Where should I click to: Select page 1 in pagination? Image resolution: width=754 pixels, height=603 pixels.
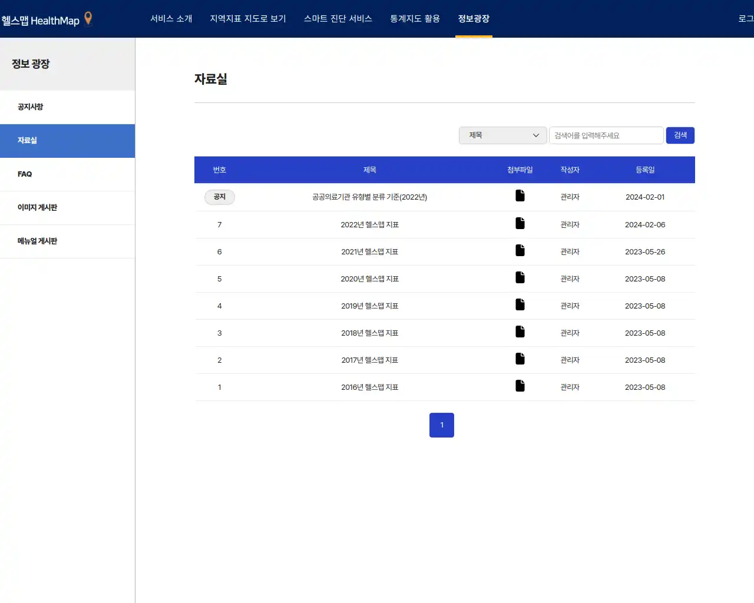442,425
